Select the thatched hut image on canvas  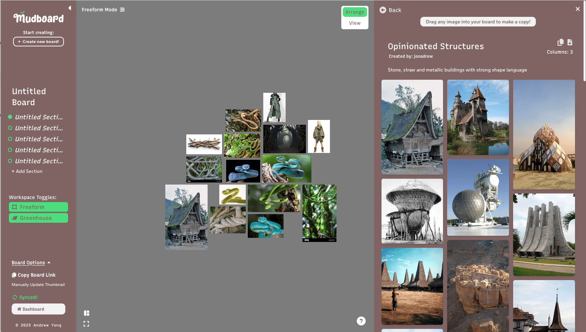tap(186, 217)
